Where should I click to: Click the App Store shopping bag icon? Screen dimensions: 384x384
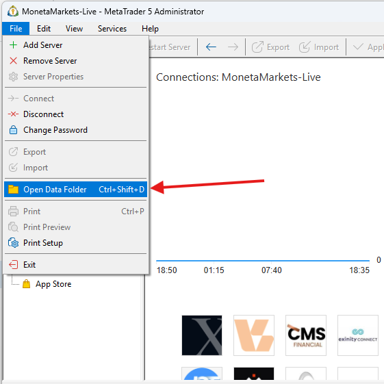coord(27,284)
